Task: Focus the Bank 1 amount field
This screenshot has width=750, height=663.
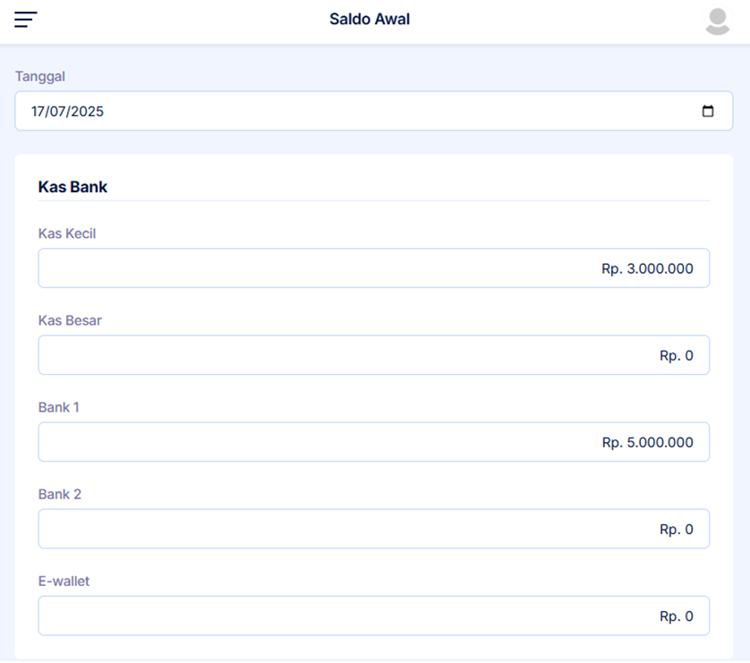Action: (373, 442)
